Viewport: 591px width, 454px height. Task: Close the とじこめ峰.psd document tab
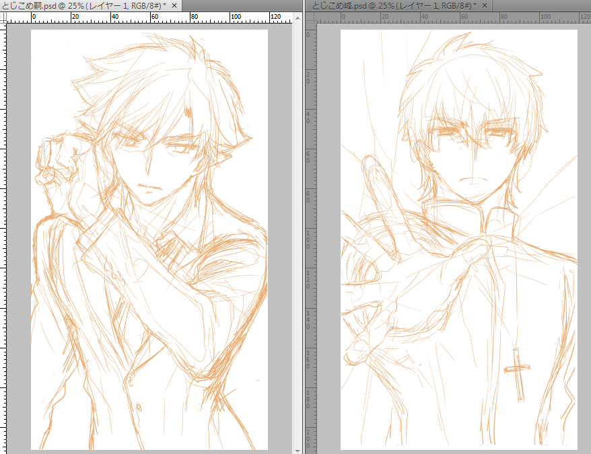pos(483,5)
